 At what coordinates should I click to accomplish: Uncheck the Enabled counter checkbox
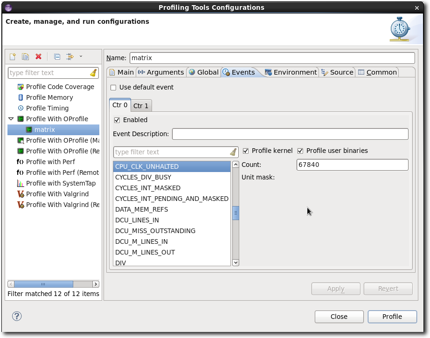[117, 120]
